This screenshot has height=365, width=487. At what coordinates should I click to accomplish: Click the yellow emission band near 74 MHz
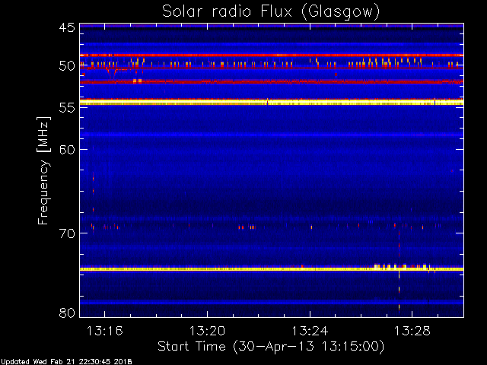pos(272,268)
